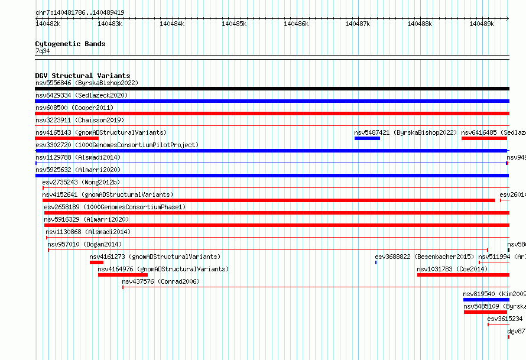This screenshot has width=526, height=360.
Task: Select the nsv3223911 (Chaisson2019) label
Action: click(x=80, y=120)
